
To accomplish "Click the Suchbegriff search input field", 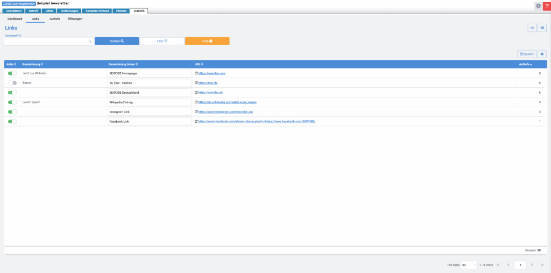I will tap(46, 41).
